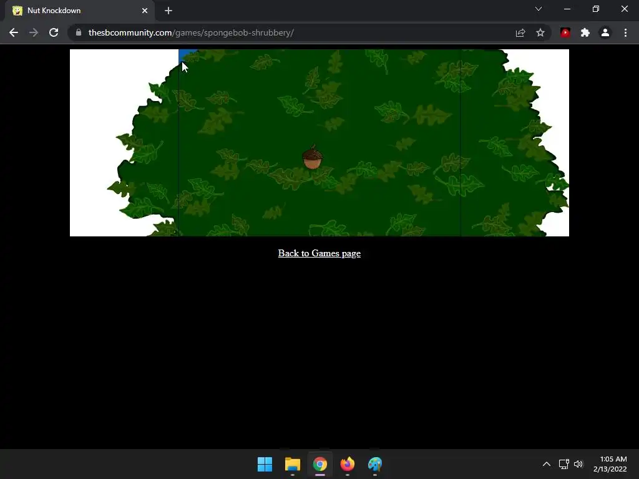Open Firefox from the taskbar
This screenshot has width=639, height=479.
347,464
